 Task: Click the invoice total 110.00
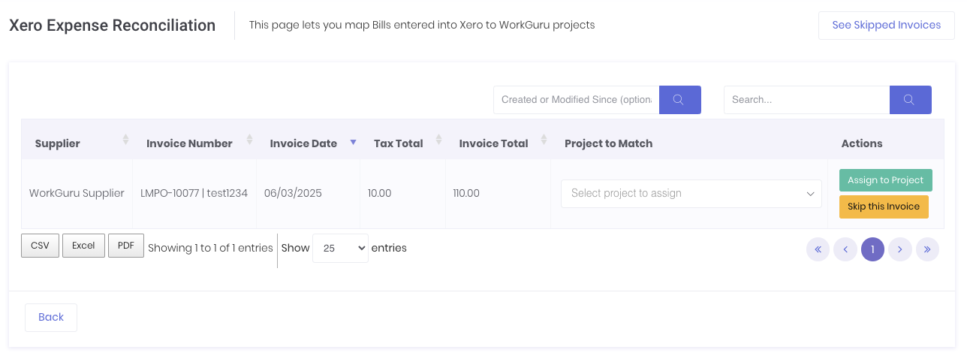click(466, 193)
